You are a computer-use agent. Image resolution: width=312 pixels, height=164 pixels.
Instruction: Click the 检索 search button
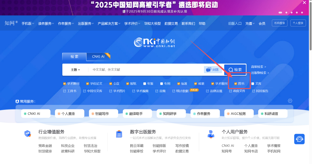click(235, 70)
